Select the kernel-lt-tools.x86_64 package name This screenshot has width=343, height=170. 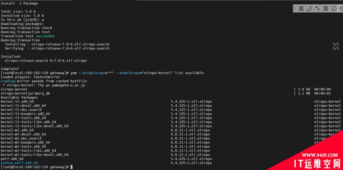(x=23, y=118)
